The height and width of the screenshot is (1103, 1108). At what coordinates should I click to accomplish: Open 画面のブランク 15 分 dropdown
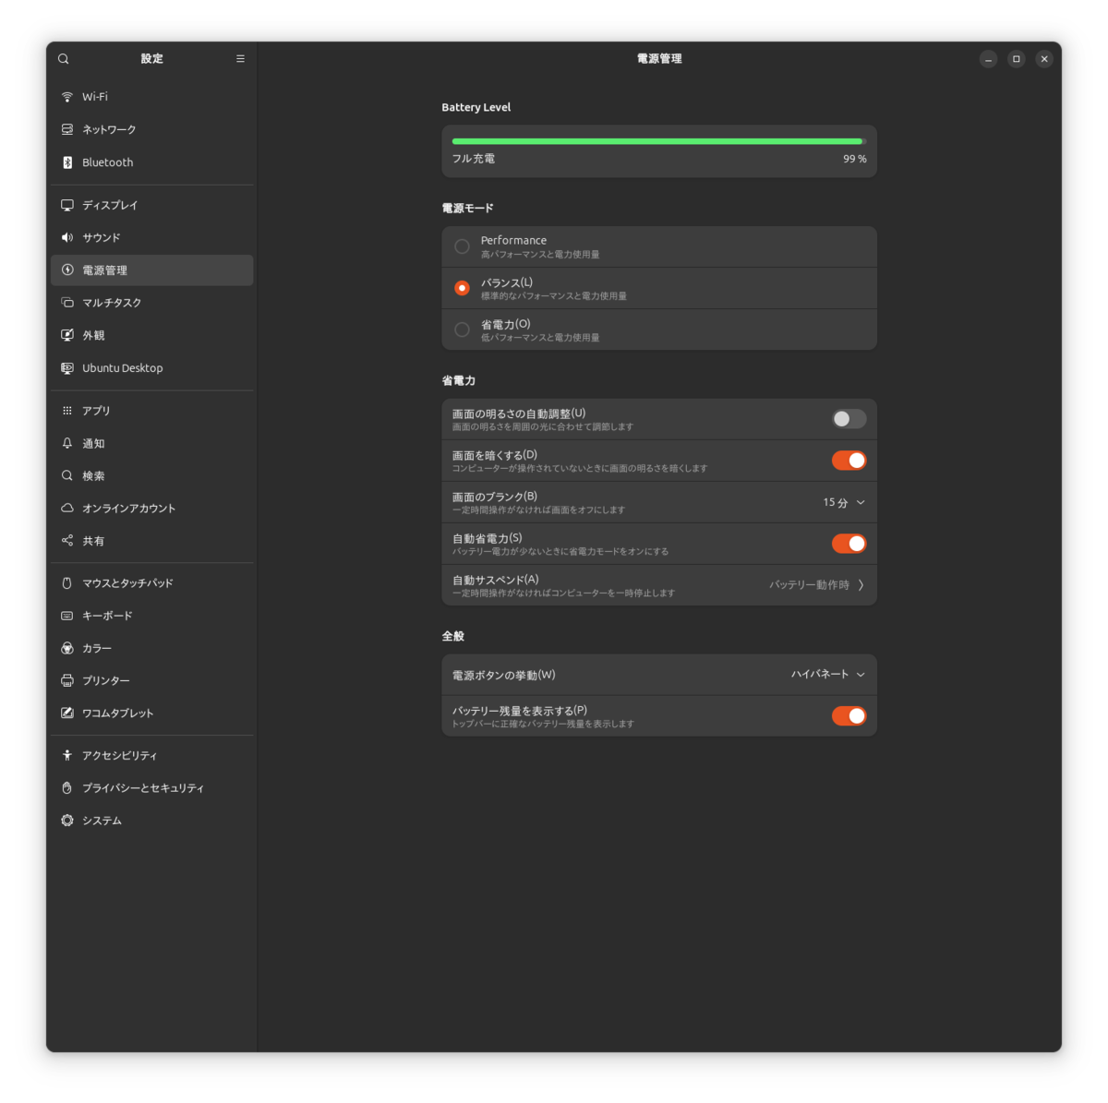(844, 503)
